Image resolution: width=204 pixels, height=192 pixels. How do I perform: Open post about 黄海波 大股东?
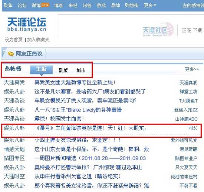pyautogui.click(x=91, y=128)
